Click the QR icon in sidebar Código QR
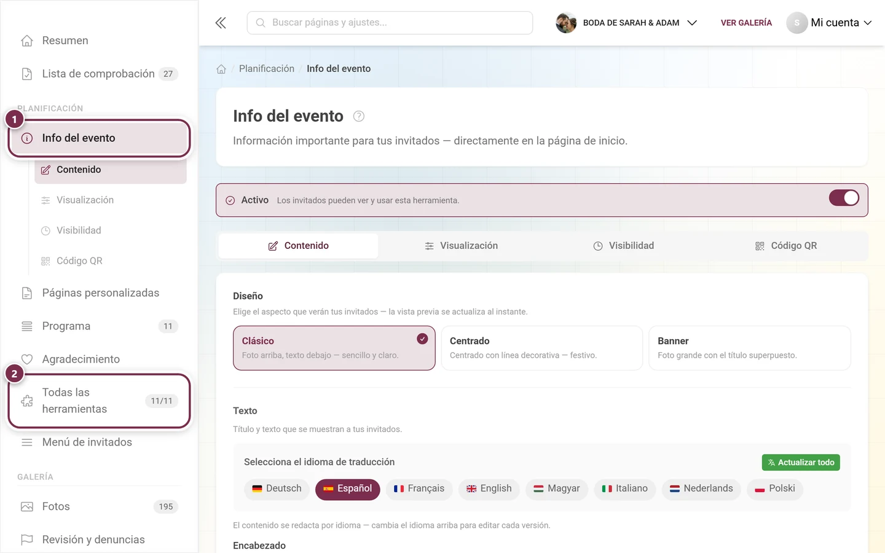The width and height of the screenshot is (885, 553). click(45, 261)
